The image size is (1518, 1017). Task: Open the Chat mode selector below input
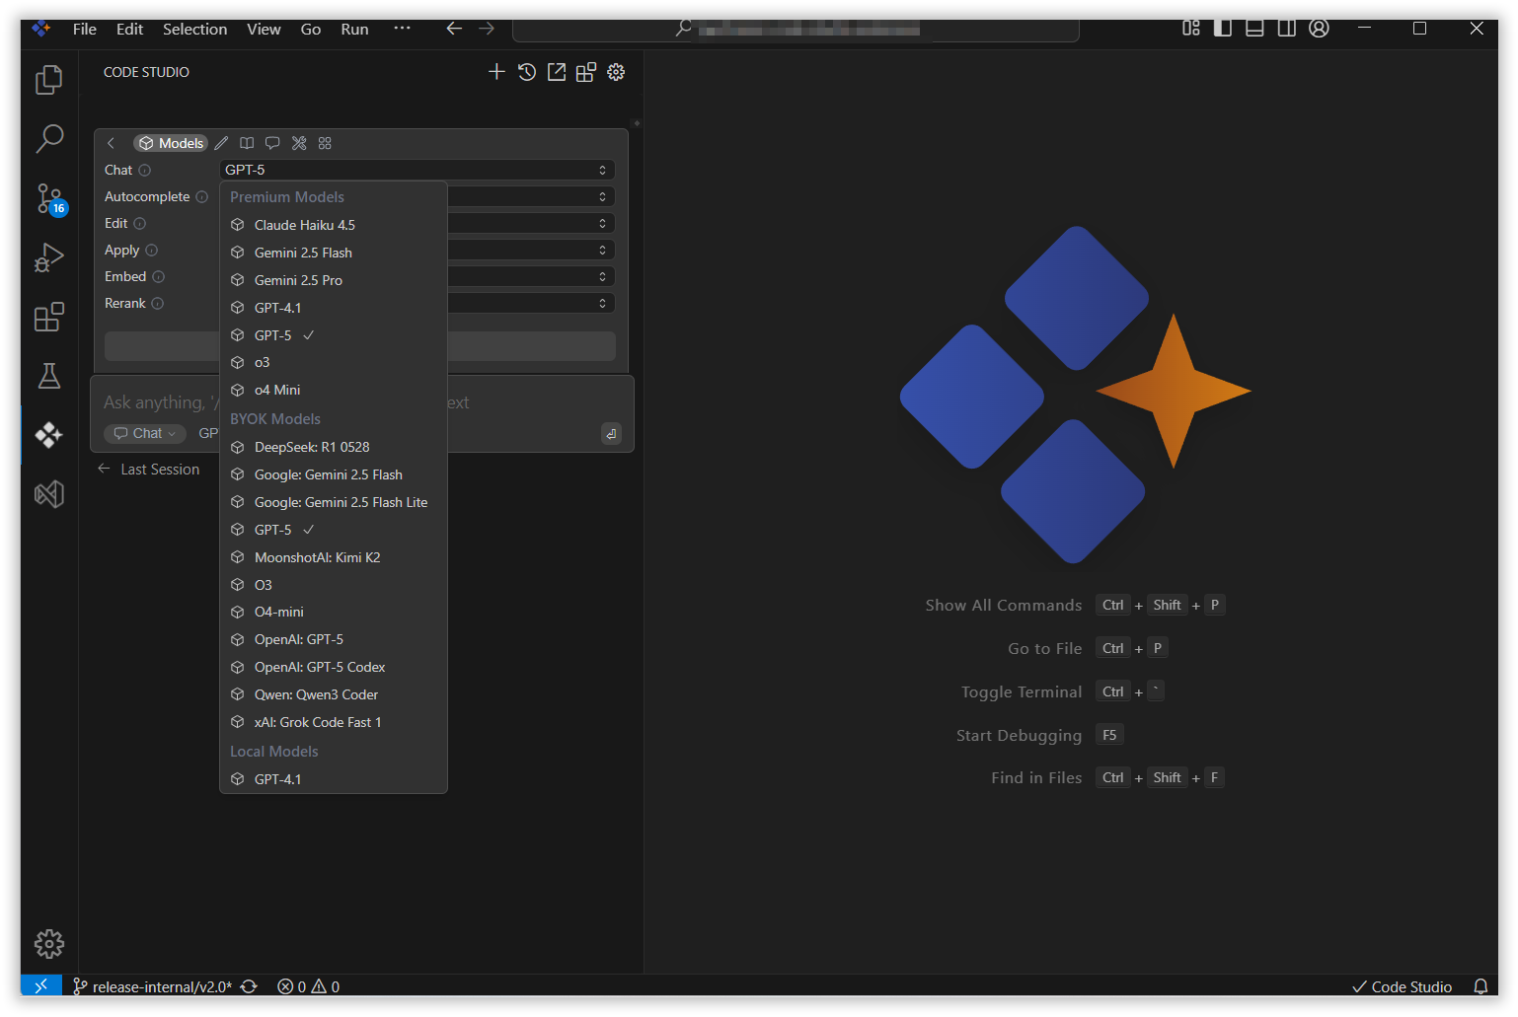144,433
